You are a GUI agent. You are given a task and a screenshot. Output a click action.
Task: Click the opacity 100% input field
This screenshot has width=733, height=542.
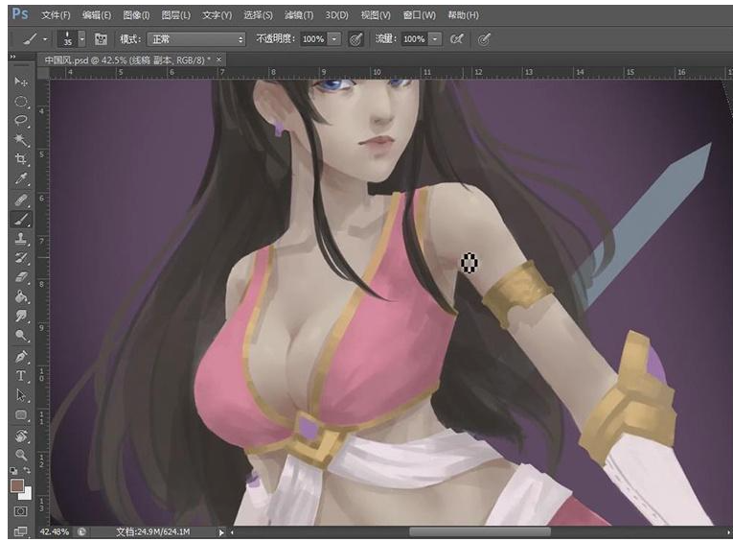click(x=313, y=39)
